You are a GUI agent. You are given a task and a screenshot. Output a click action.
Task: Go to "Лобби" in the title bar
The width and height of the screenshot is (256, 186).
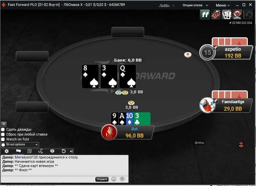click(164, 6)
